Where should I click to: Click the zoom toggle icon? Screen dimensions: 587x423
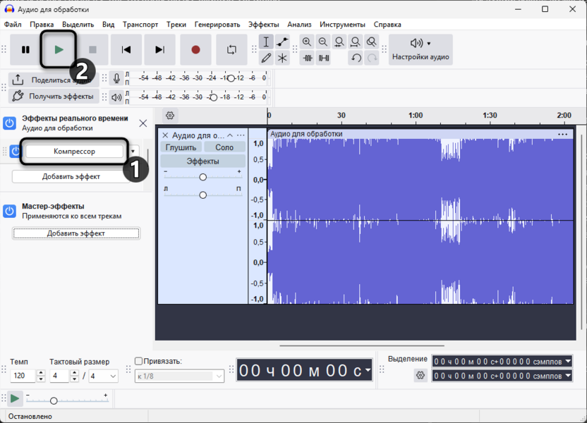[x=371, y=42]
